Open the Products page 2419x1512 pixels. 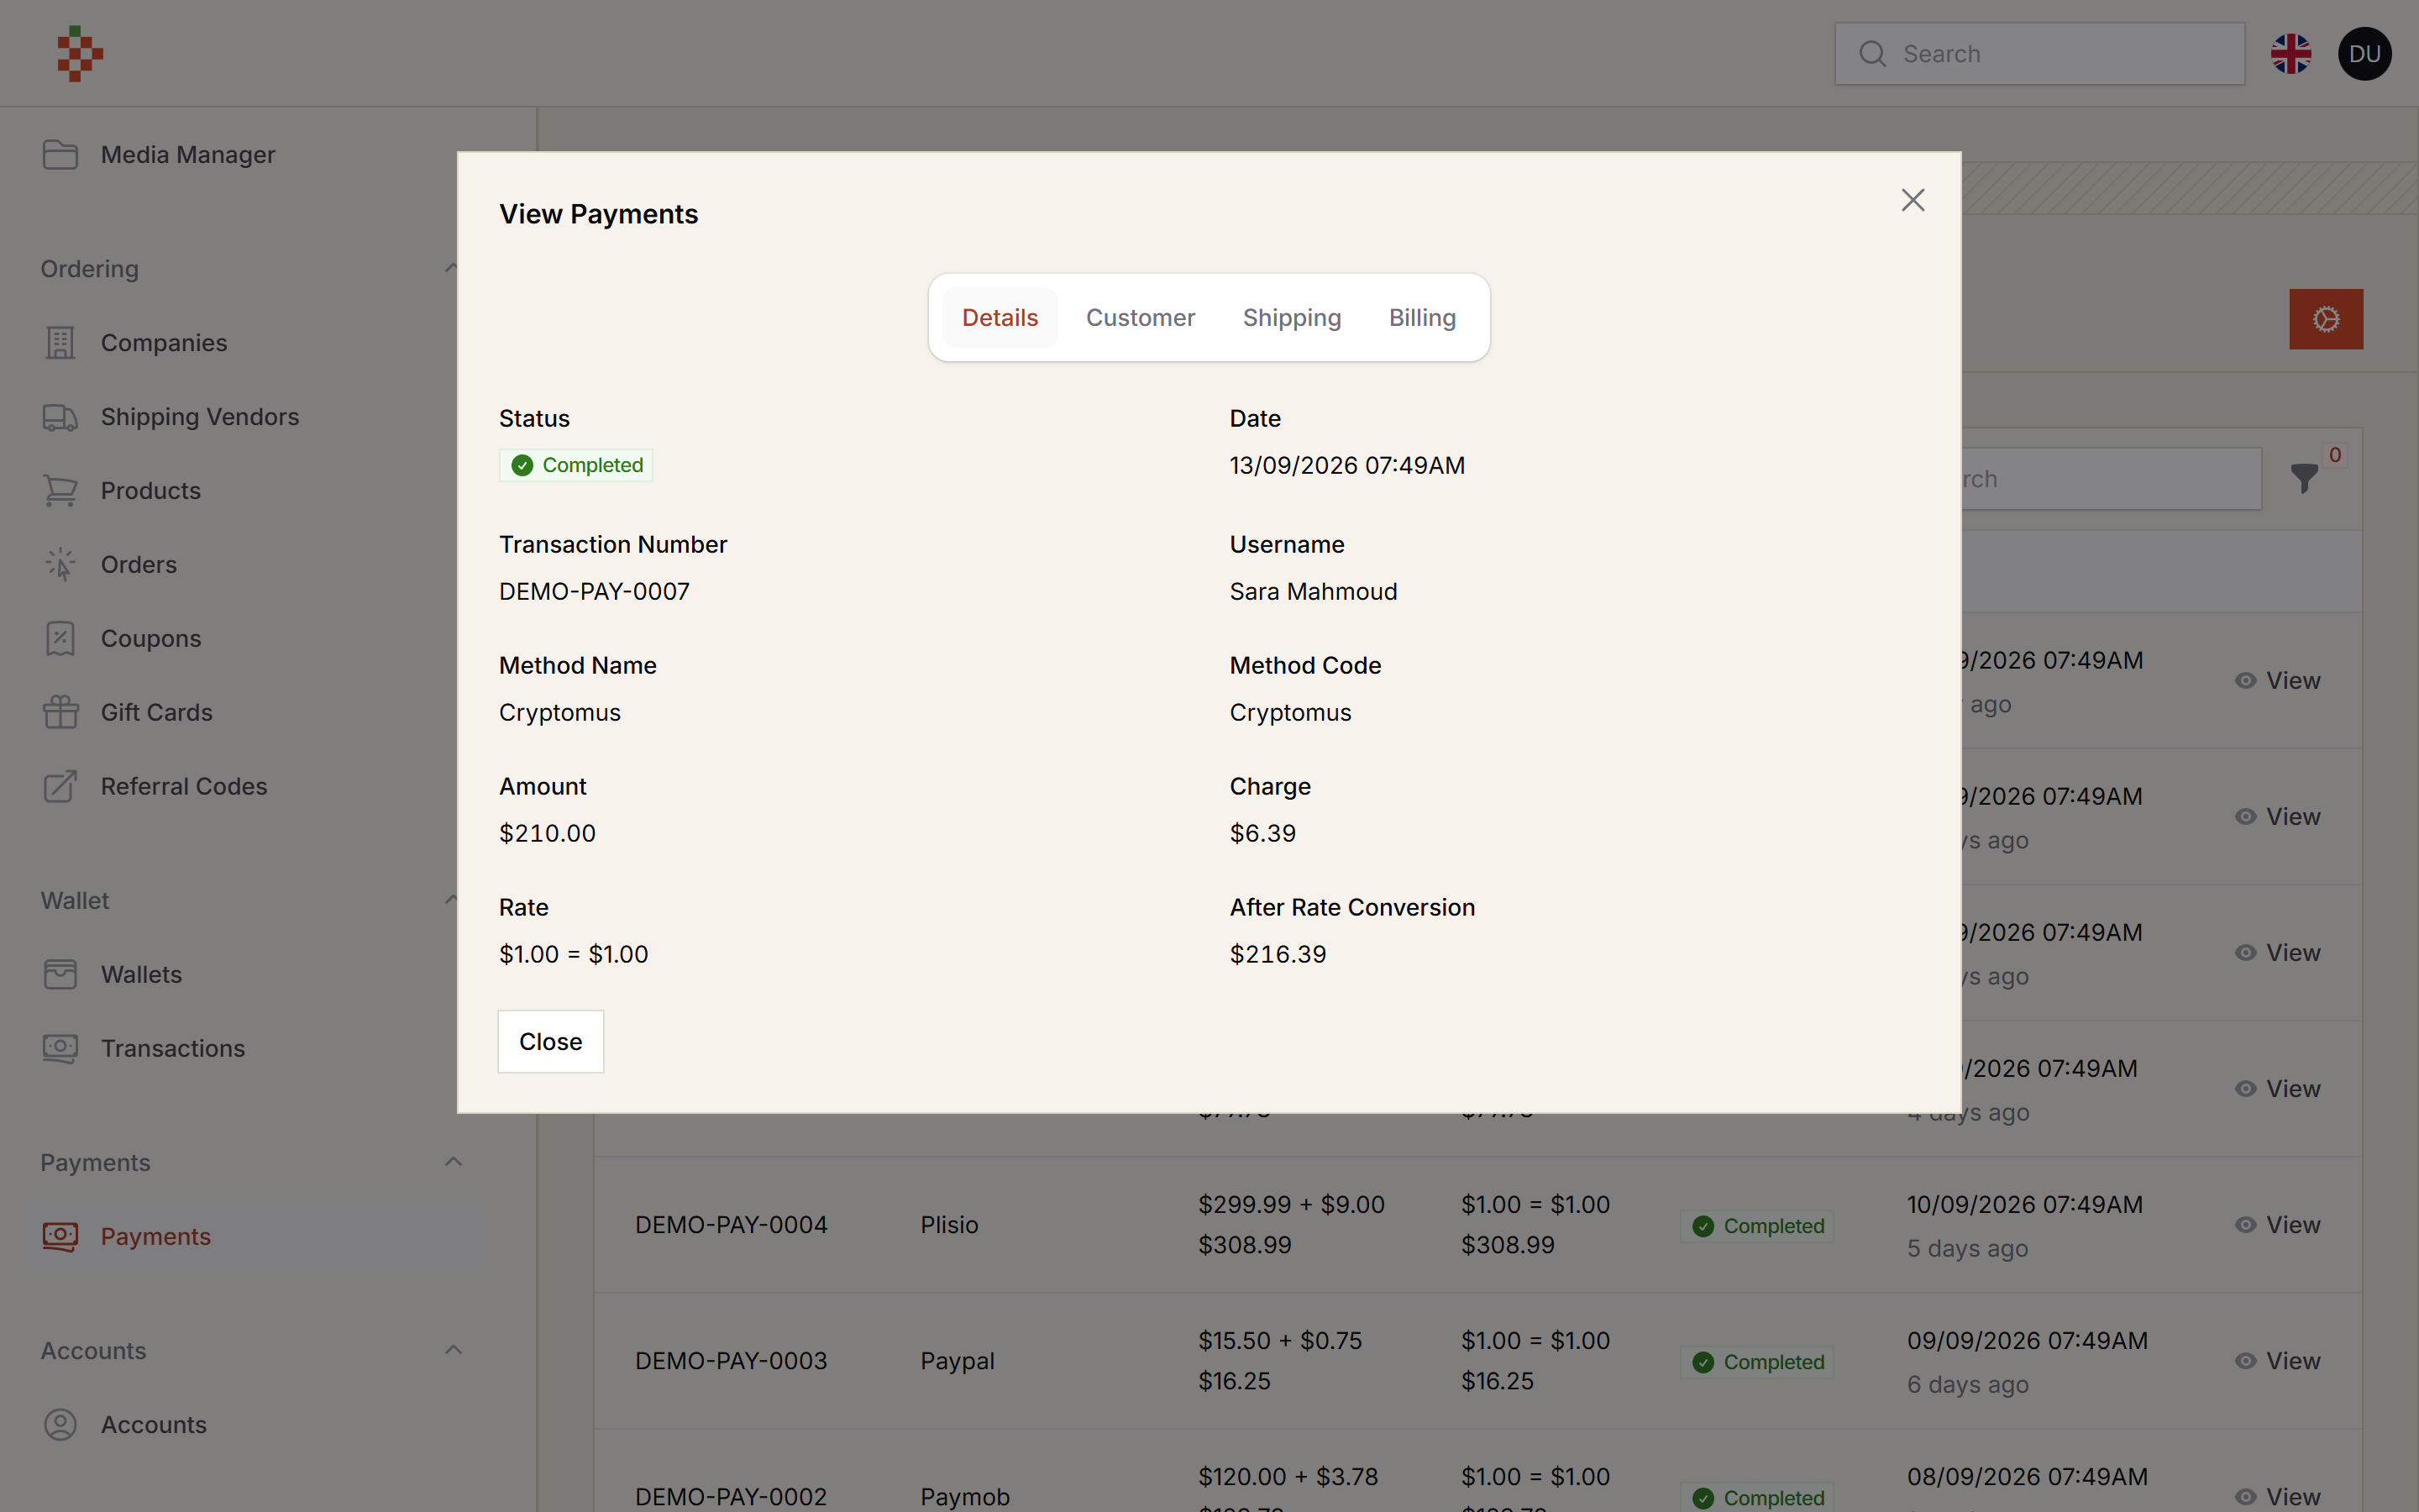tap(151, 491)
